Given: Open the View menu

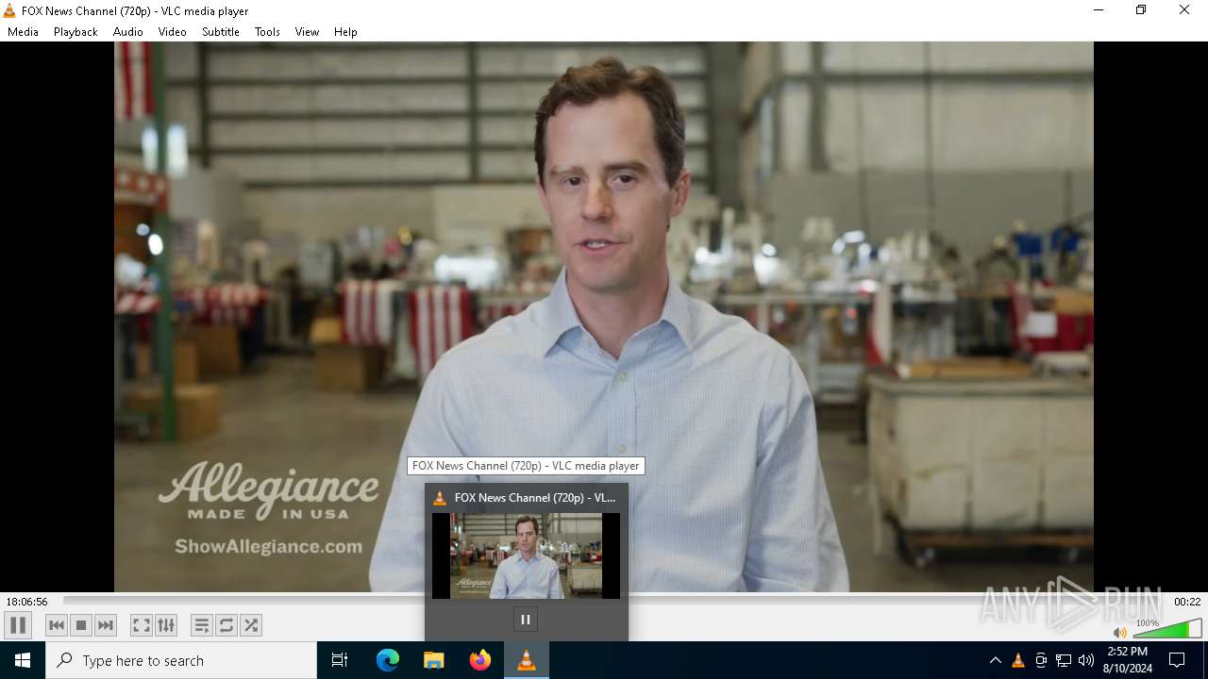Looking at the screenshot, I should 307,32.
